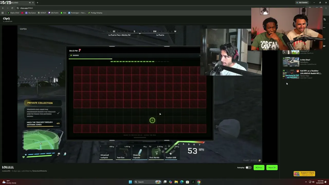
Task: Click the ClipQ logo heading
Action: [x=6, y=18]
